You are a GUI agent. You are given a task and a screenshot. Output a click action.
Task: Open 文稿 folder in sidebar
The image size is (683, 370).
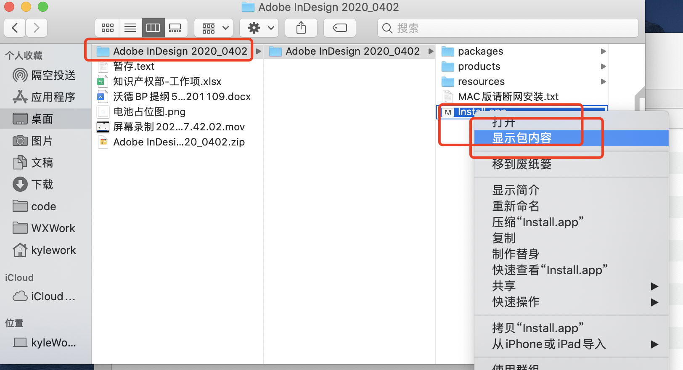pyautogui.click(x=45, y=163)
